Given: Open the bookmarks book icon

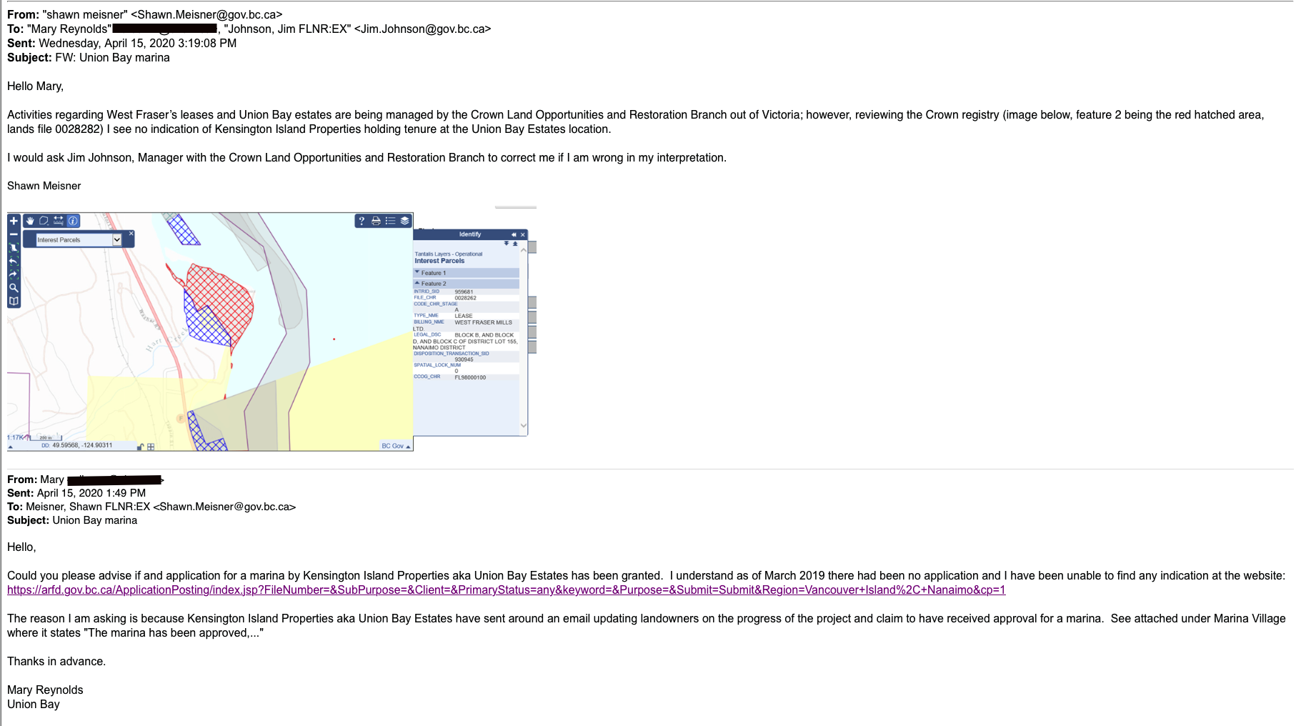Looking at the screenshot, I should pos(14,301).
